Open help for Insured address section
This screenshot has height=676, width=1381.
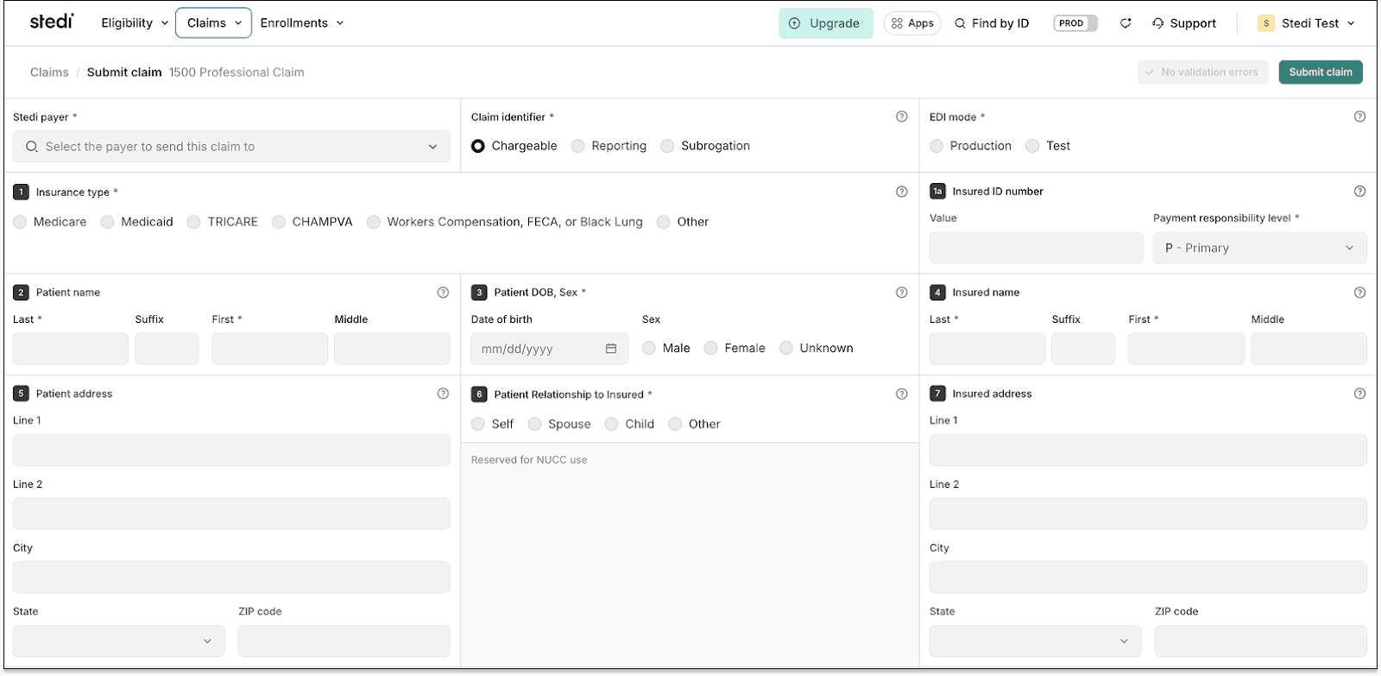tap(1360, 394)
